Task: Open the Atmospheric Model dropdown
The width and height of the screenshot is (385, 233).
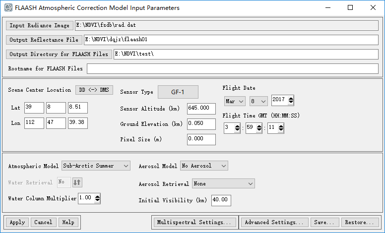Action: pos(96,166)
